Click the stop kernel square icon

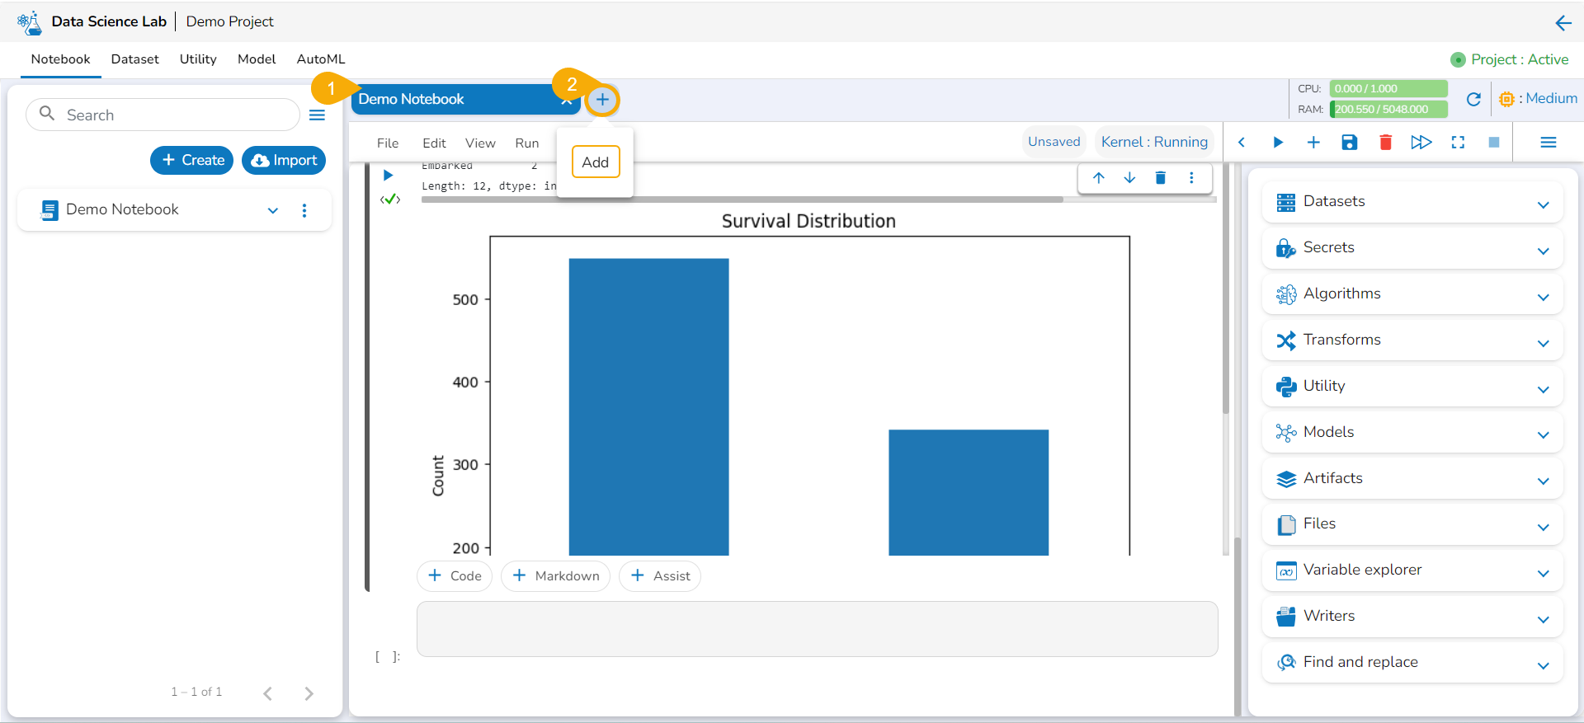tap(1493, 143)
